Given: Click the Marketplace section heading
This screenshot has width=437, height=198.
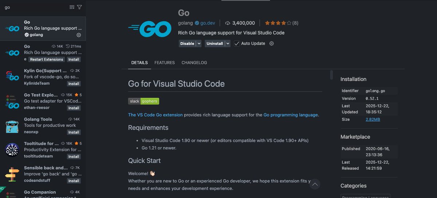Looking at the screenshot, I should click(x=355, y=137).
